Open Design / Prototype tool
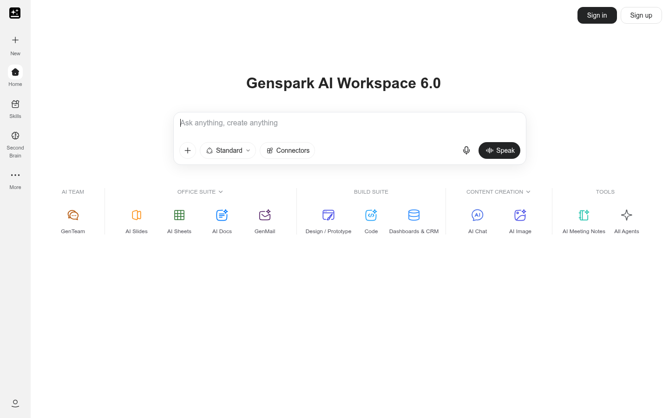 click(x=328, y=221)
